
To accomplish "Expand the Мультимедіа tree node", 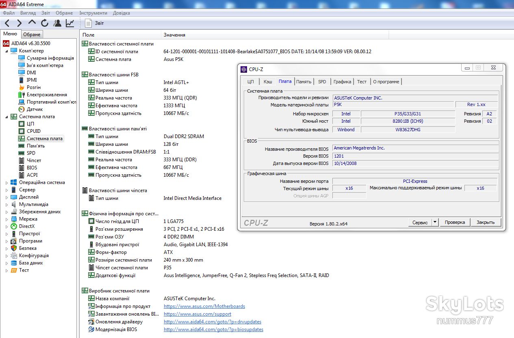I will click(7, 205).
